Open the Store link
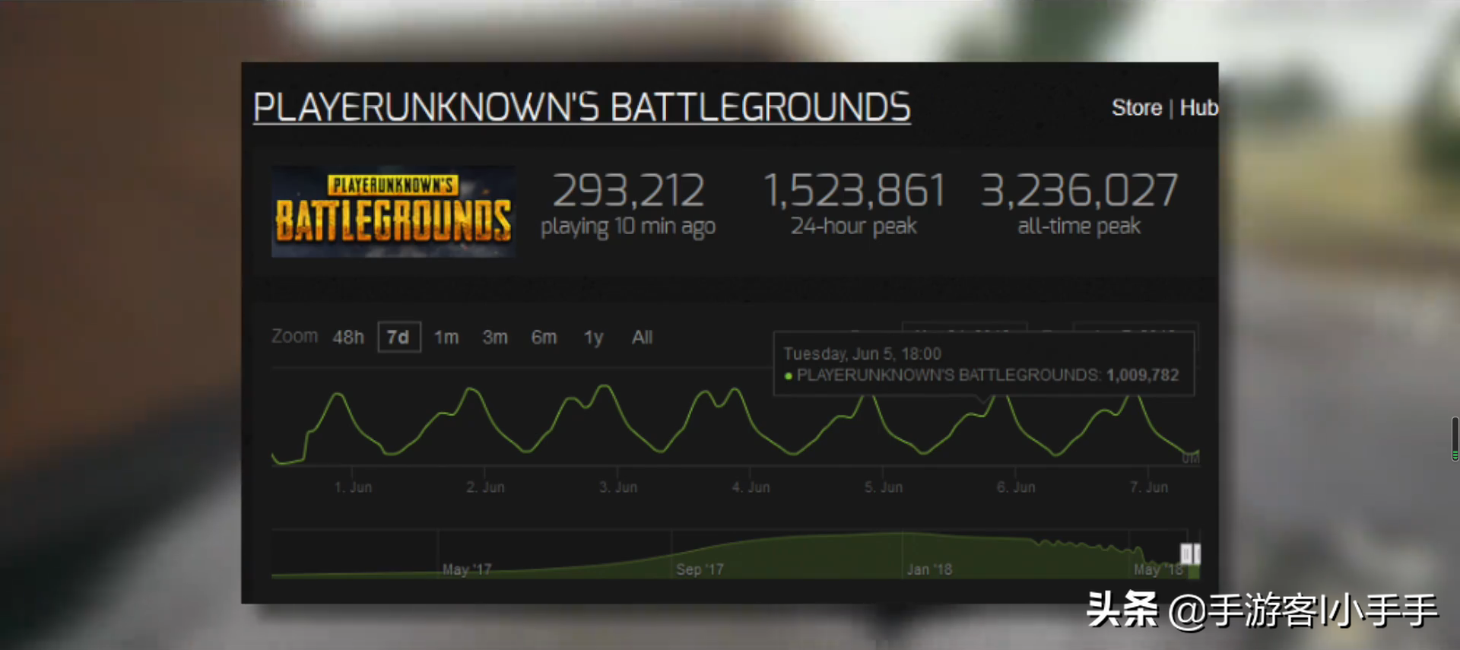 click(1137, 108)
